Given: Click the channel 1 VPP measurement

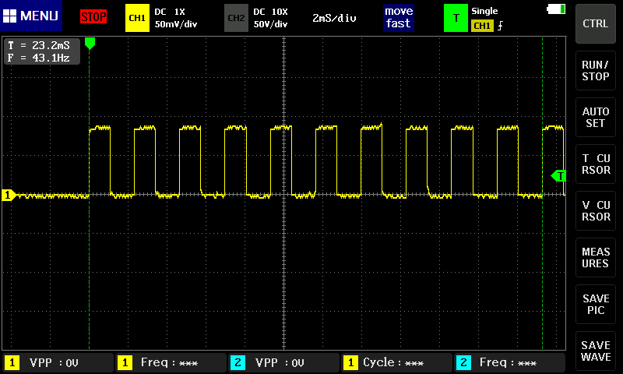Looking at the screenshot, I should coord(58,363).
